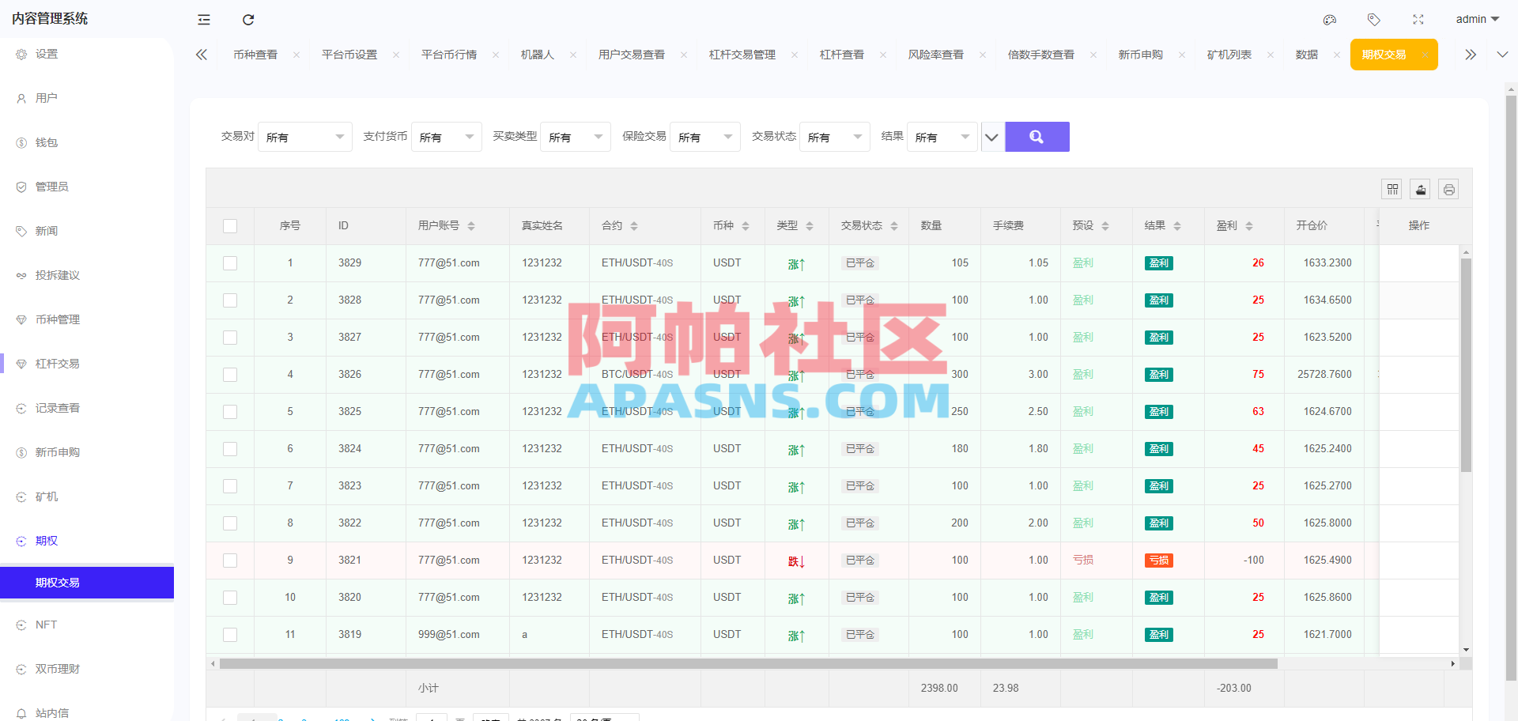Screen dimensions: 1518x721
Task: Open the 交易对 dropdown
Action: tap(305, 136)
